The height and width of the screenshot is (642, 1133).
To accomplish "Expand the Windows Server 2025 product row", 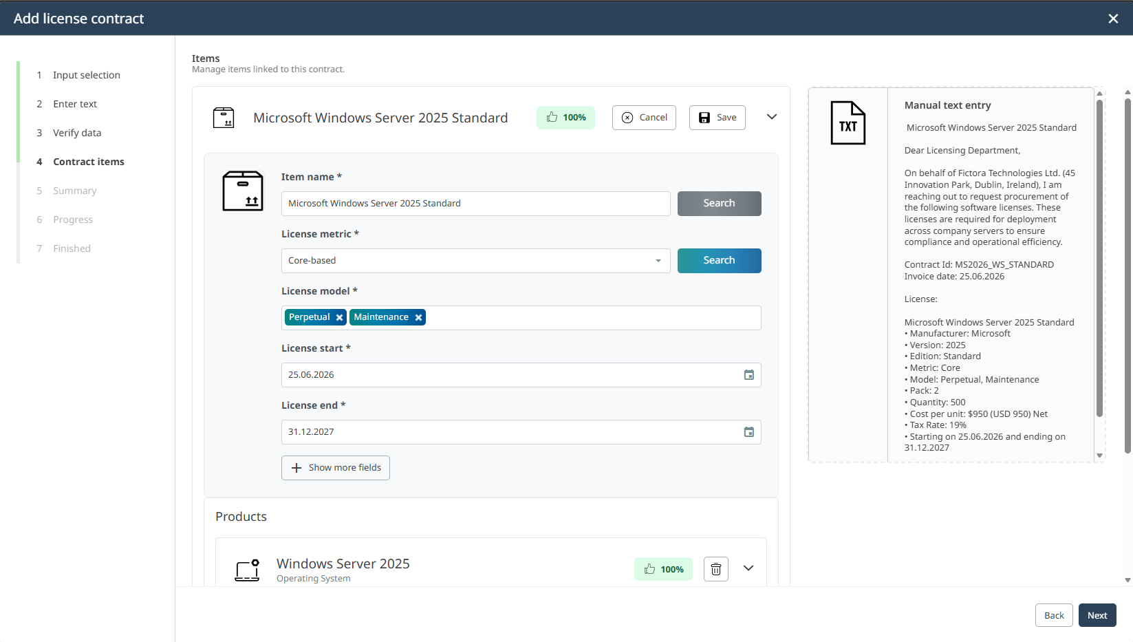I will [x=748, y=568].
